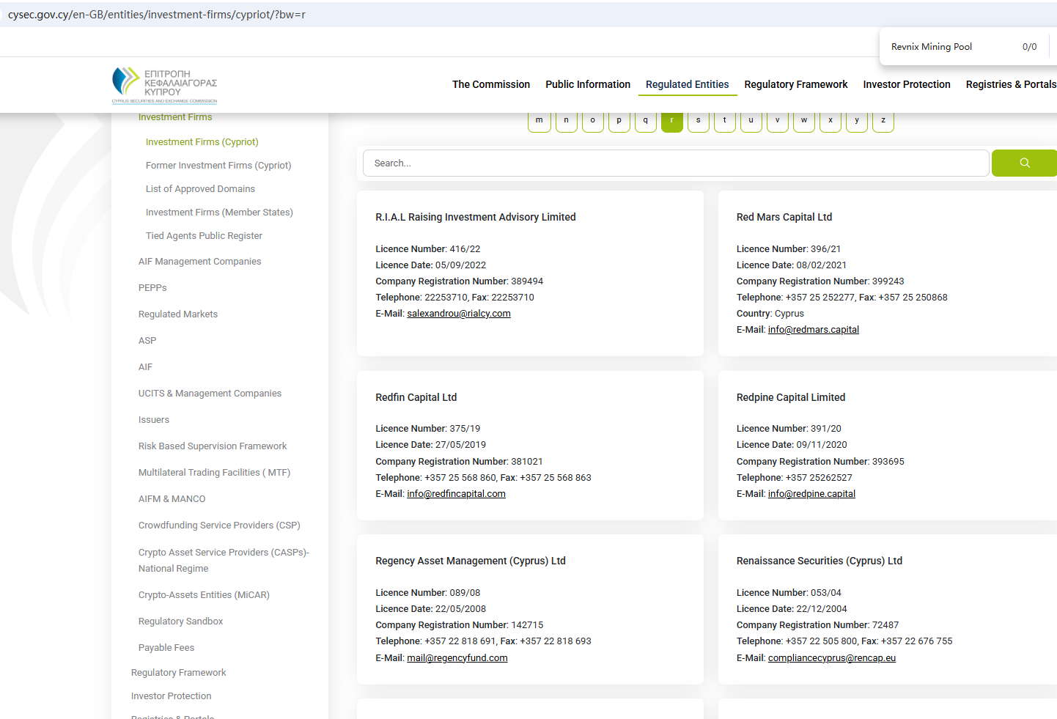The height and width of the screenshot is (719, 1057).
Task: Open Crypto-Assets Entities (MiCAR) page
Action: 204,595
